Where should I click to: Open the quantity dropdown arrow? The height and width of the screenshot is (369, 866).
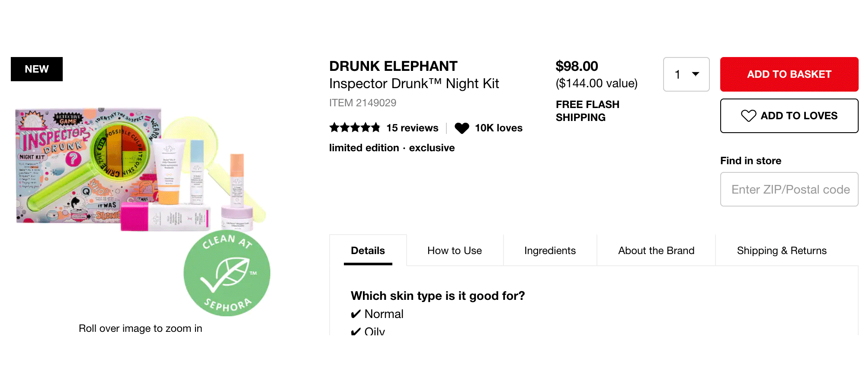click(x=696, y=74)
